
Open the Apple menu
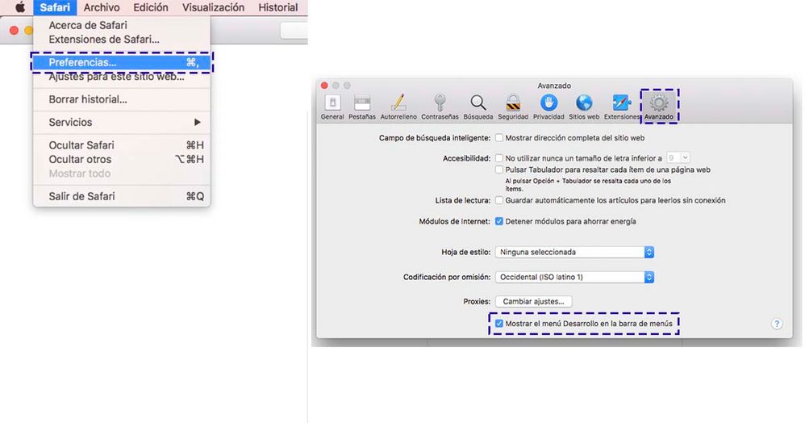coord(20,7)
